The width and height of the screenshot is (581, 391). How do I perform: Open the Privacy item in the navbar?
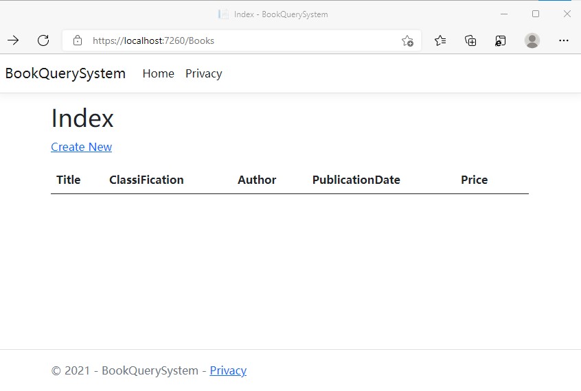[204, 73]
